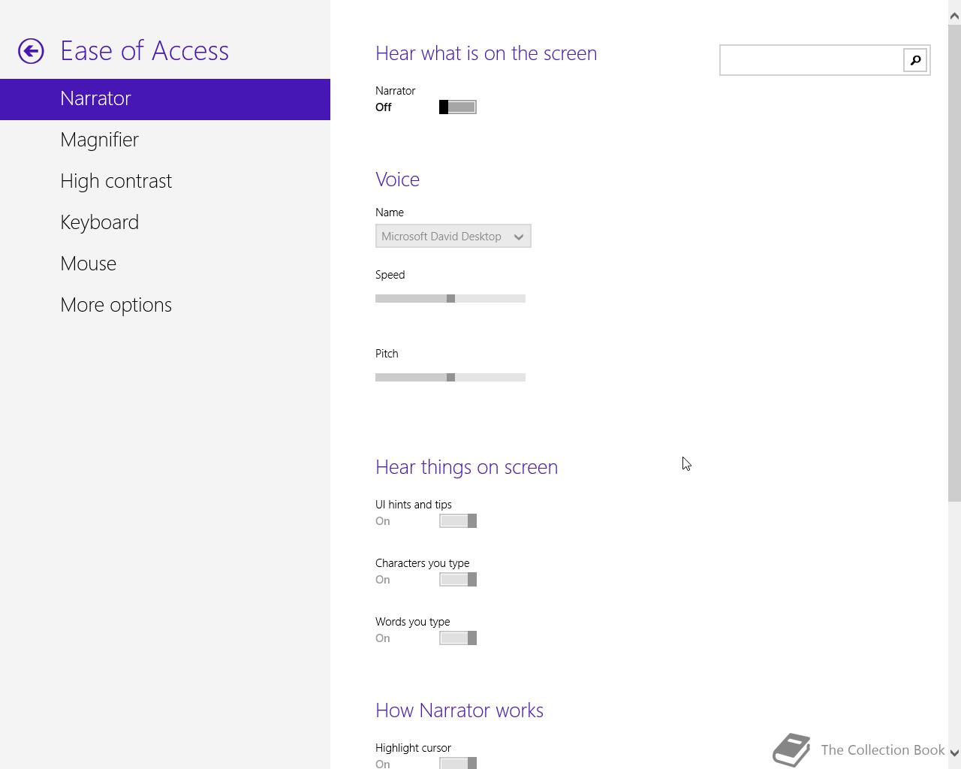Toggle Words you type switch
Viewport: 961px width, 769px height.
(x=457, y=638)
